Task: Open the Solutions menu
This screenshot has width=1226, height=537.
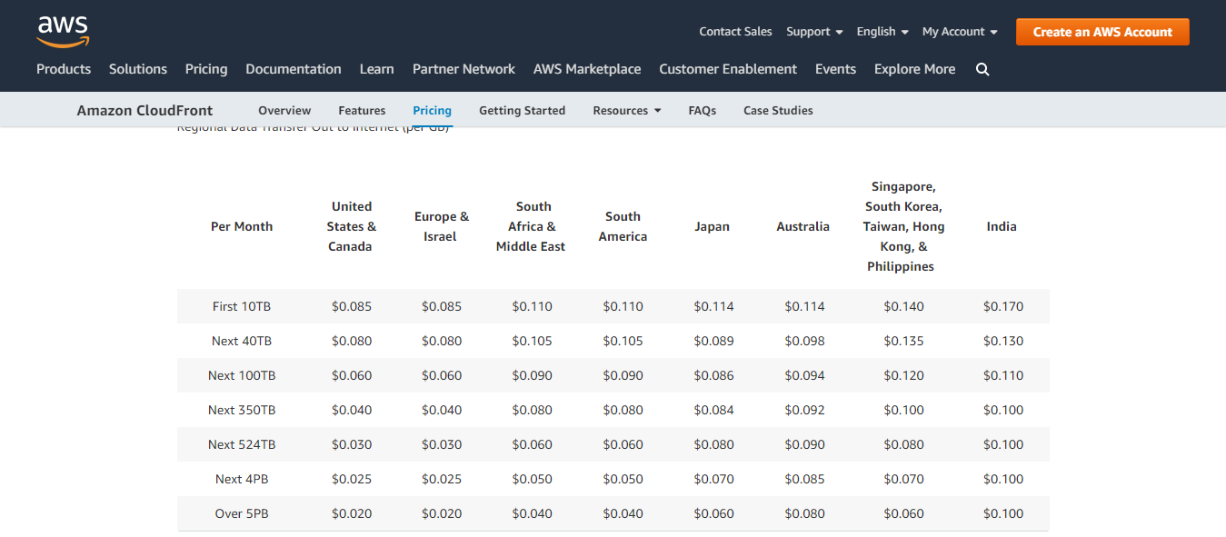Action: pyautogui.click(x=138, y=69)
